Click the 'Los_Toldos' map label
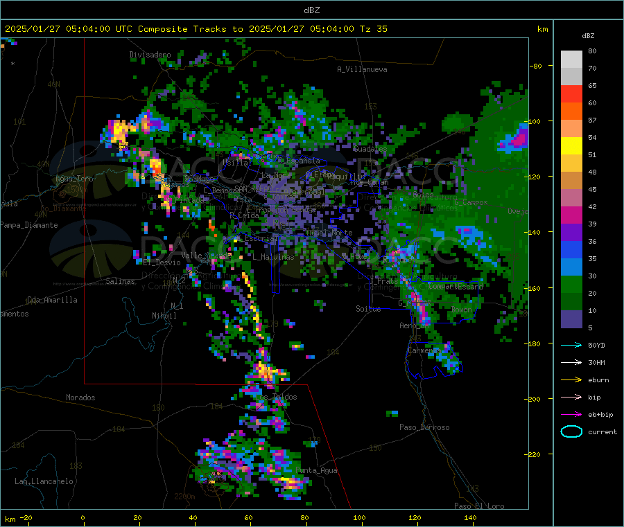624x527 pixels. 276,397
